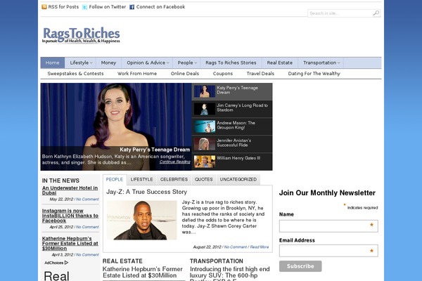This screenshot has height=281, width=422.
Task: Click No Comment for May 22 post
Action: pyautogui.click(x=87, y=200)
